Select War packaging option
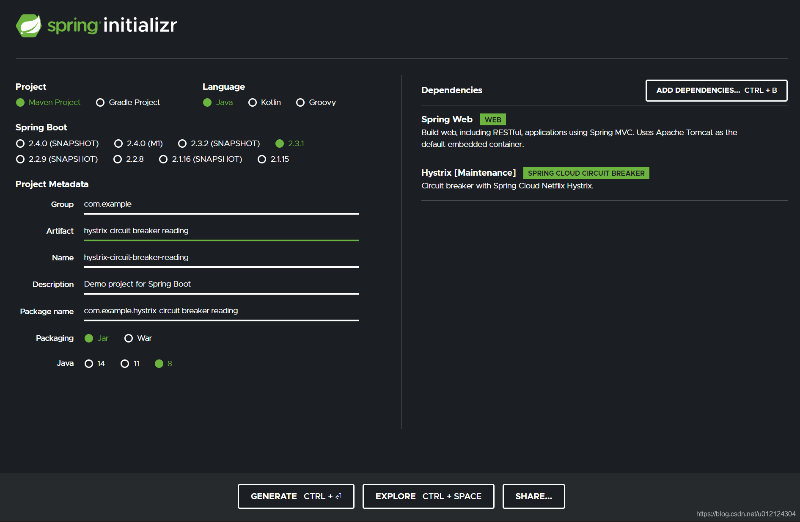800x522 pixels. [x=138, y=338]
